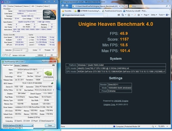This screenshot has height=131, width=172.
Task: Toggle the DirectCompute 5.0 checkbox
Action: pyautogui.click(x=40, y=121)
